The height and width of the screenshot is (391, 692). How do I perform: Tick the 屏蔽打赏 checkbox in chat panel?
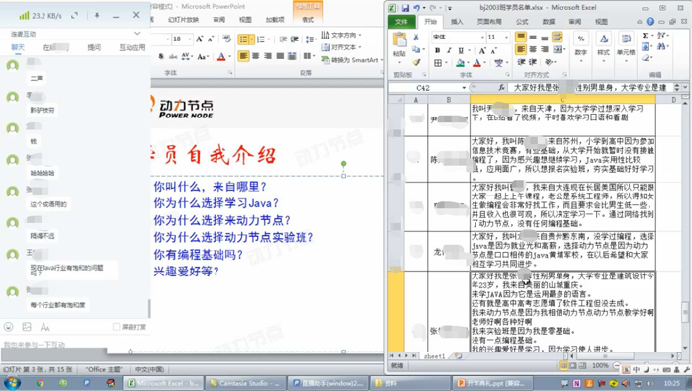[116, 327]
